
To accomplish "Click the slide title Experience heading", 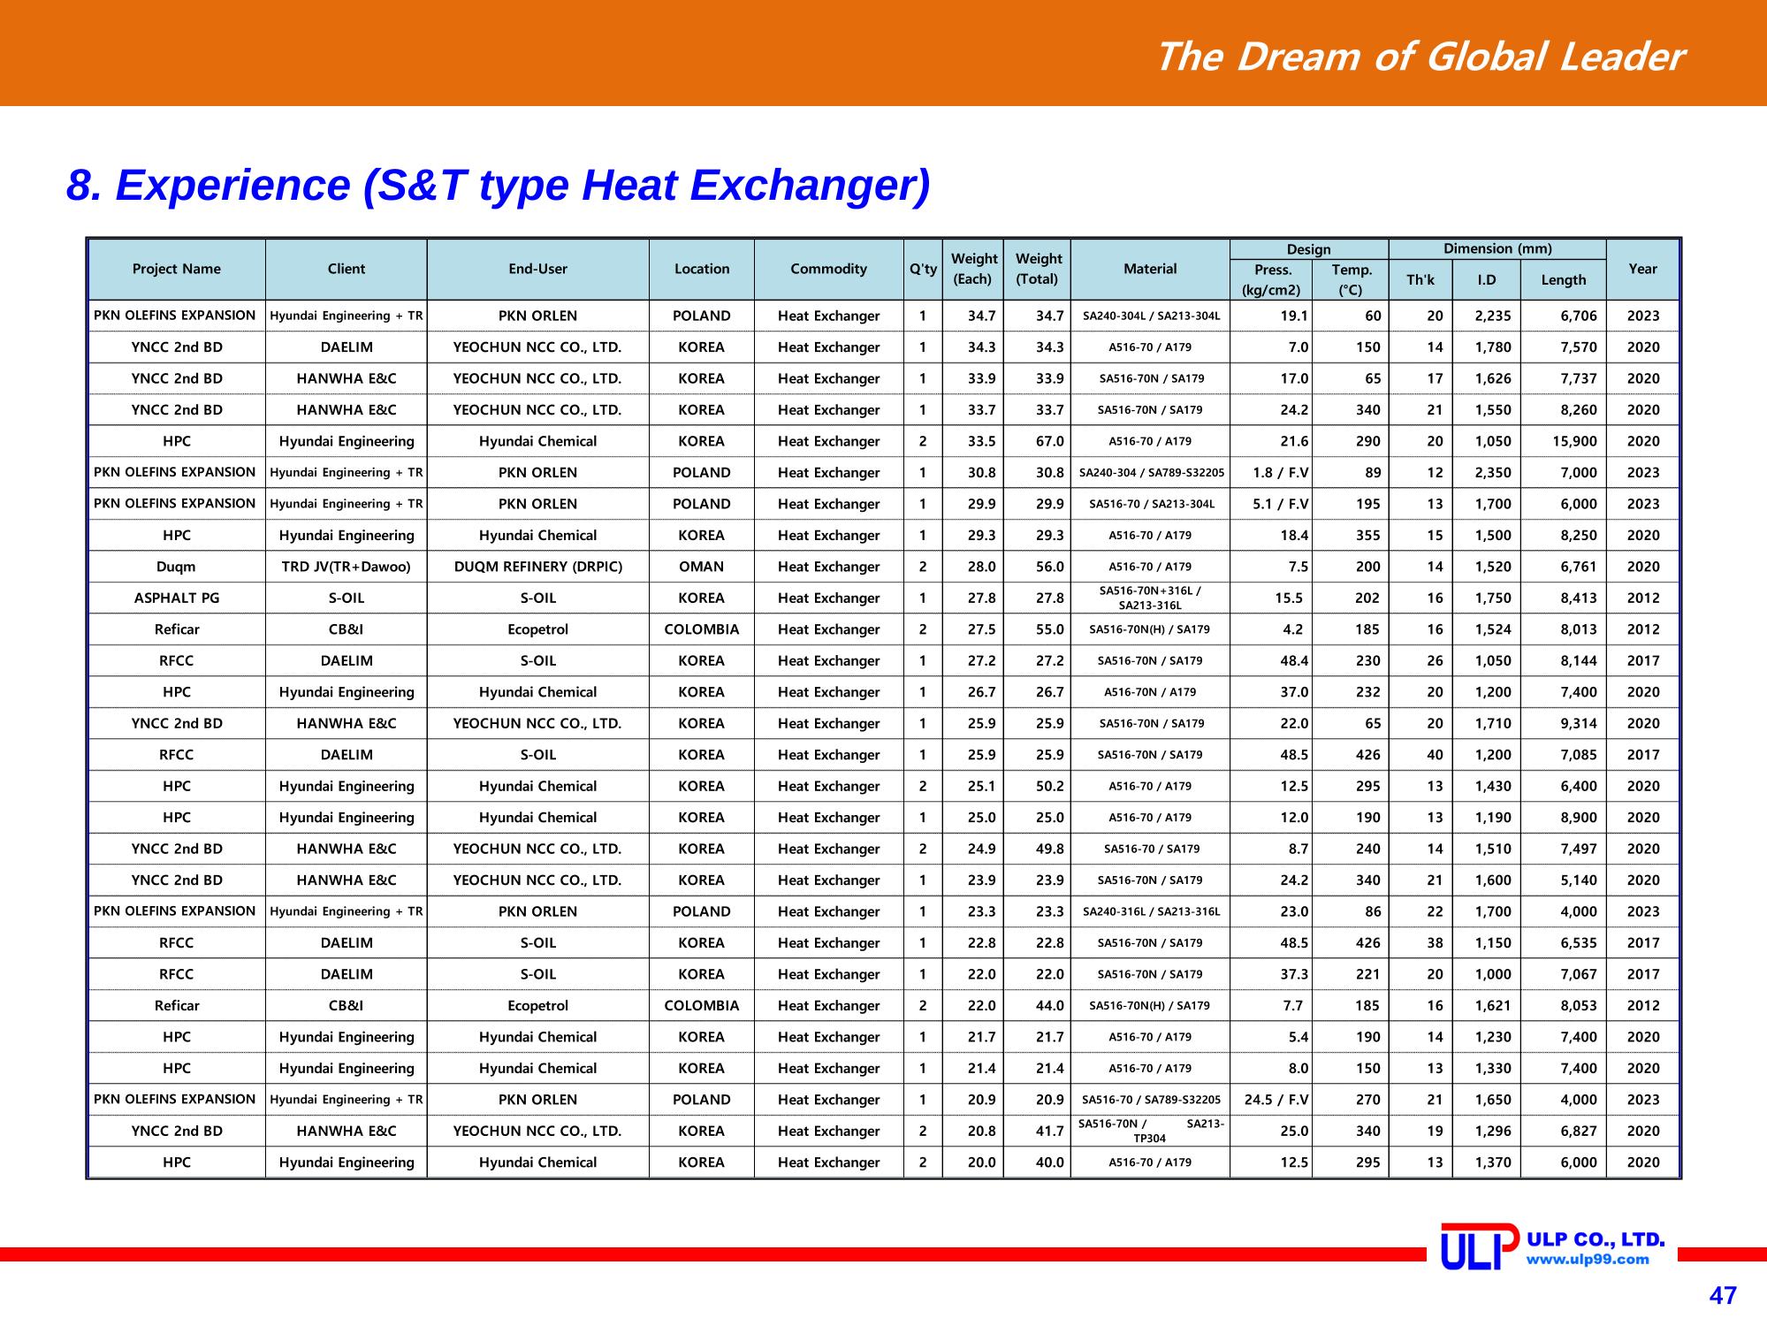I will tap(499, 186).
